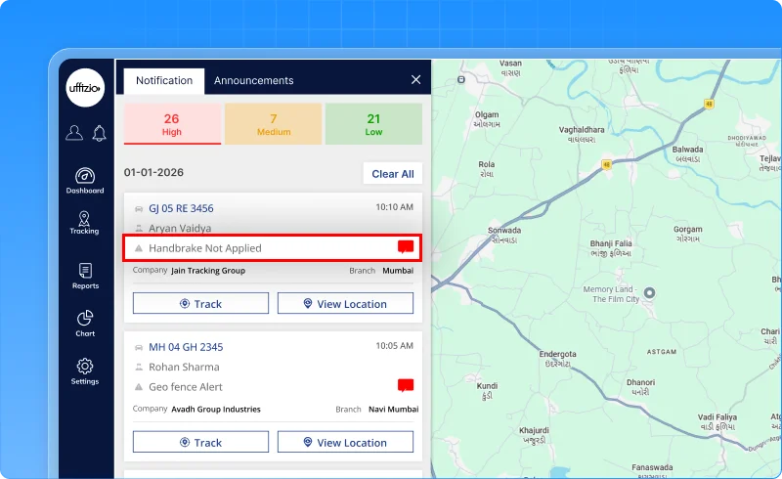
Task: Filter by 7 Medium priority alerts
Action: tap(274, 124)
